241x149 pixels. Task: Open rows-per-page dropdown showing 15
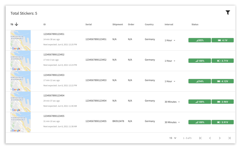[173, 138]
